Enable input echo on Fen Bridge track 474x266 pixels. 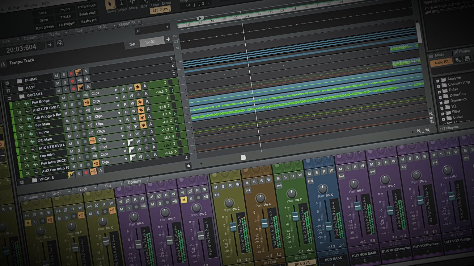pos(87,102)
